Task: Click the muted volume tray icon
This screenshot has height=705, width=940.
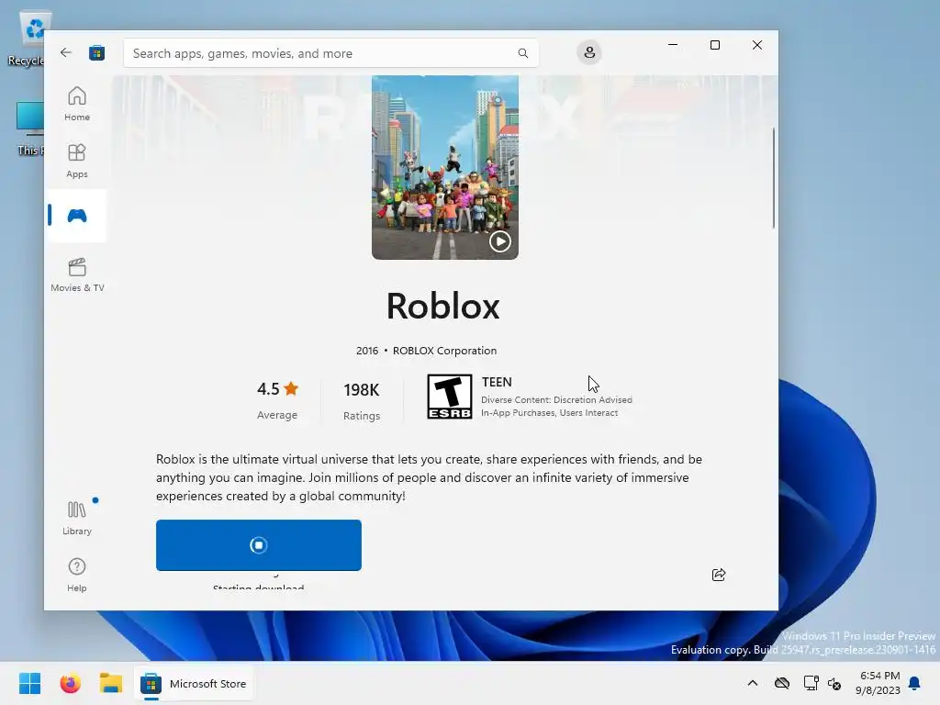Action: point(834,683)
